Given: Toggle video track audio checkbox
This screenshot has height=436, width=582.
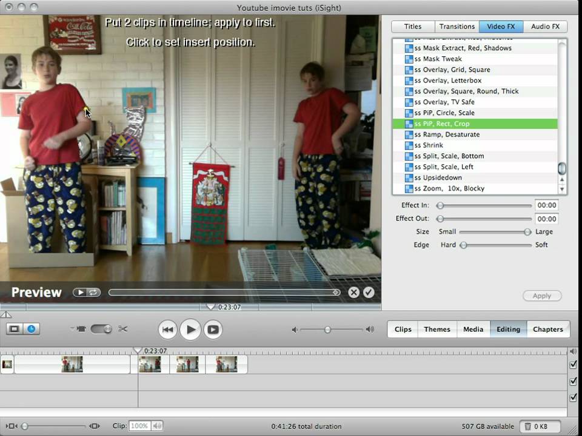Looking at the screenshot, I should pos(573,365).
